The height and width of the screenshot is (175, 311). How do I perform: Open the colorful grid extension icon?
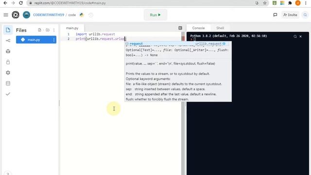pyautogui.click(x=282, y=3)
